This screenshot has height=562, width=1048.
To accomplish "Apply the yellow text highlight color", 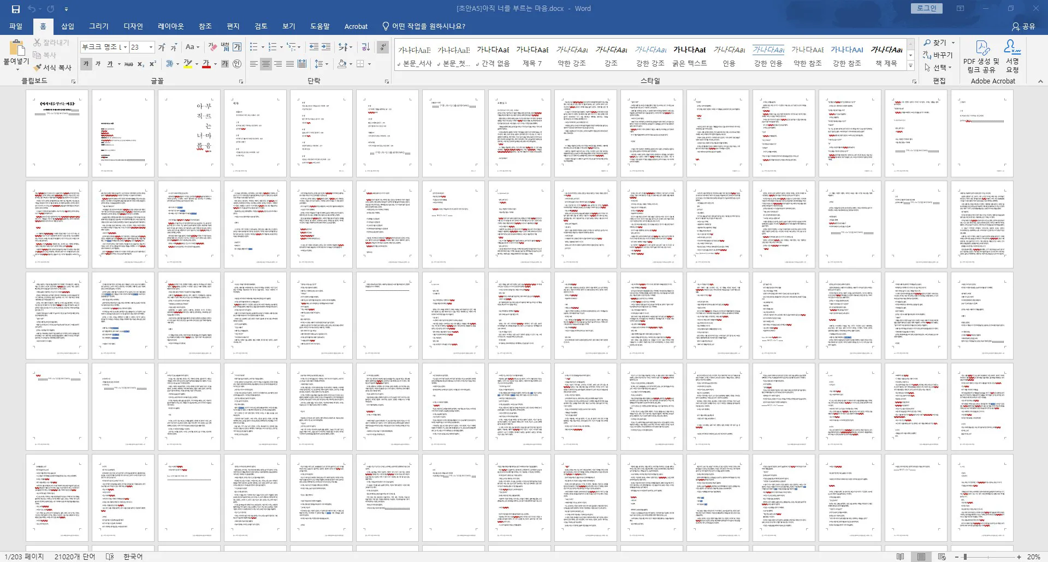I will click(188, 64).
